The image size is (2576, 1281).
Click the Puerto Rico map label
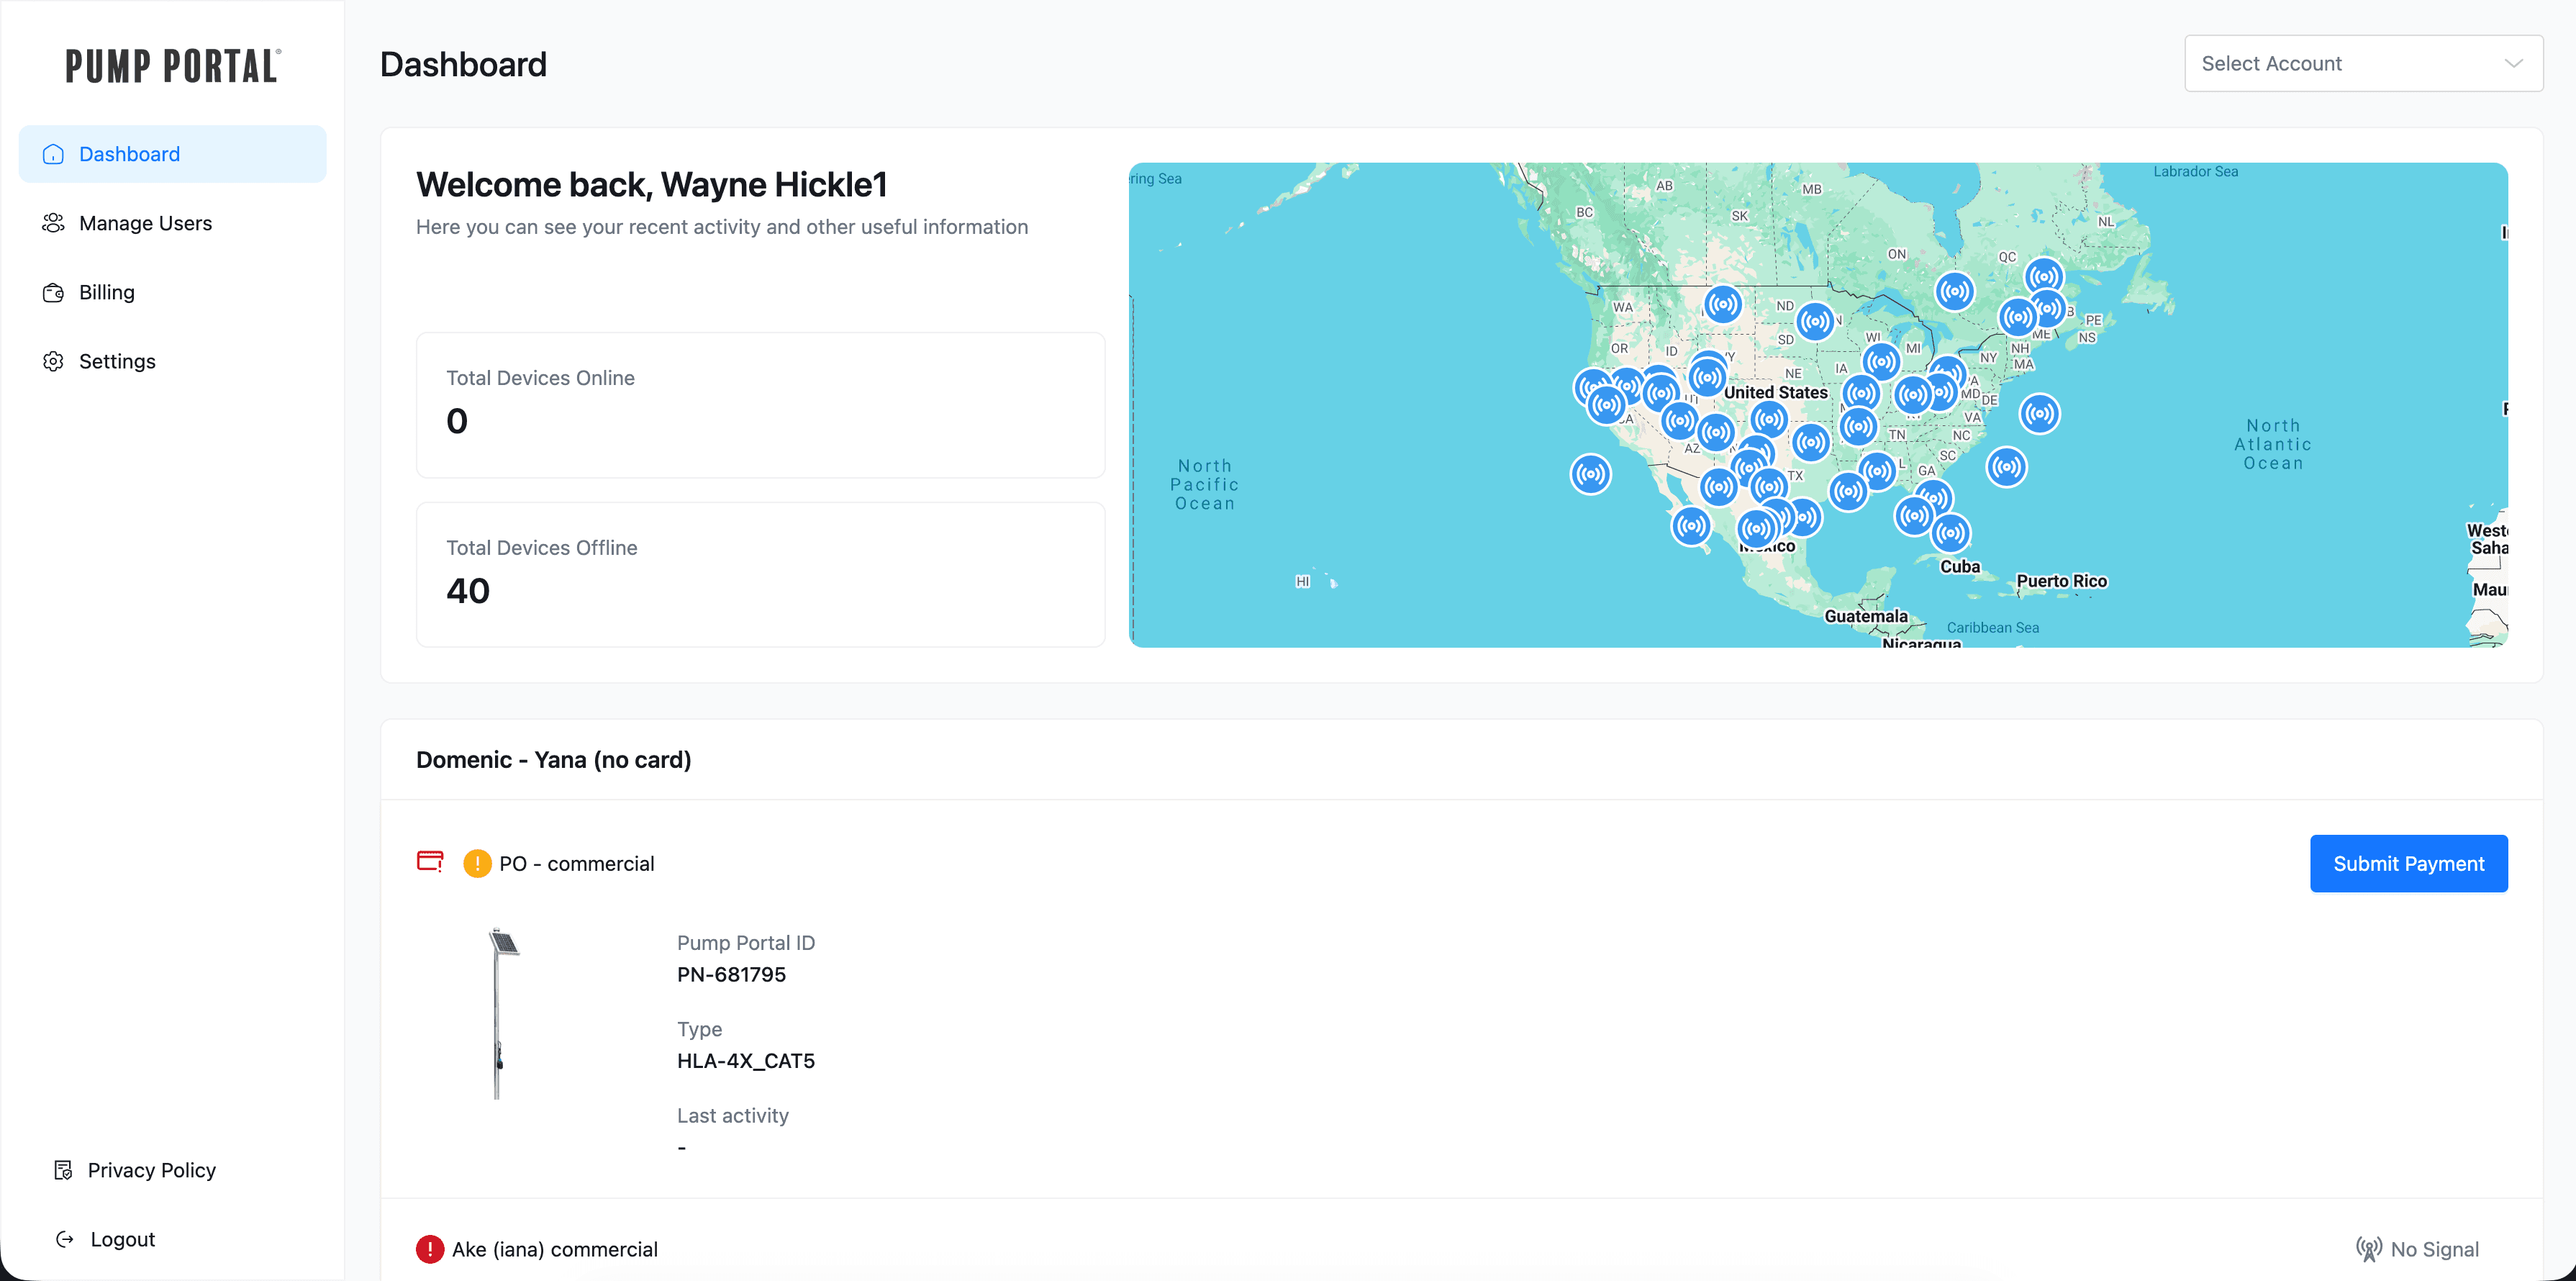coord(2061,581)
